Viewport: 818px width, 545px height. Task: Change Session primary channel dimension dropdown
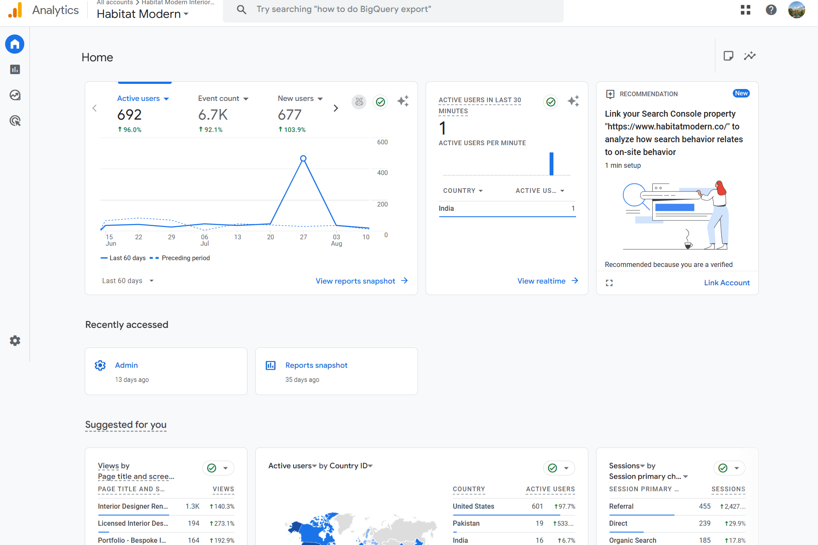point(649,476)
